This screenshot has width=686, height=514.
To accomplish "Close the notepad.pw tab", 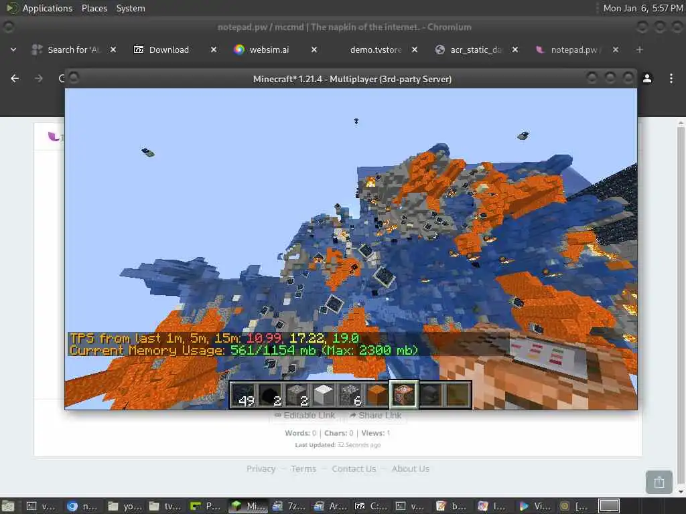I will tap(616, 50).
